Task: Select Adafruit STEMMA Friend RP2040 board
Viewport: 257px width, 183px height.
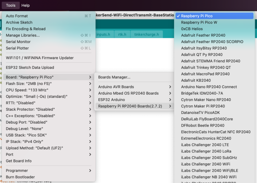Action: pos(215,61)
